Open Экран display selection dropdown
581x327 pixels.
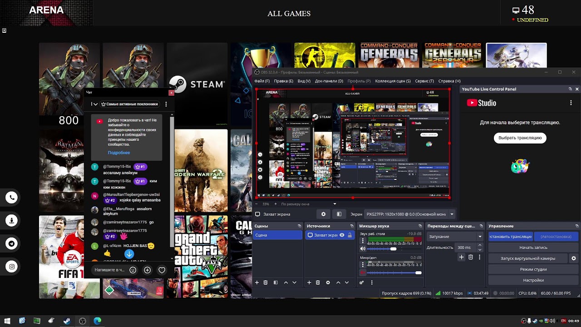[410, 214]
